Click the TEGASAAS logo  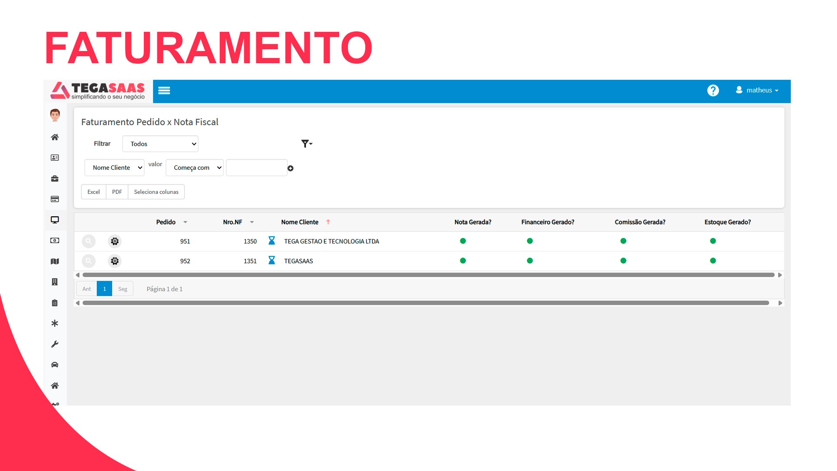coord(99,91)
